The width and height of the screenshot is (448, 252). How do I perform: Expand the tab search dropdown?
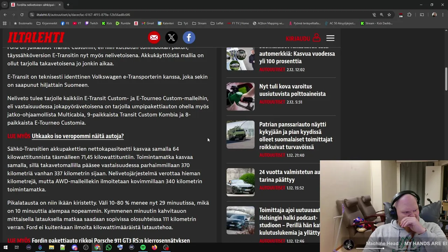point(5,5)
